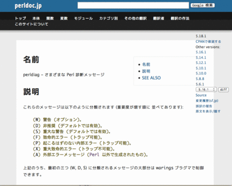Expand the 5.16.1 version dropdown
232x186 pixels.
click(206, 89)
